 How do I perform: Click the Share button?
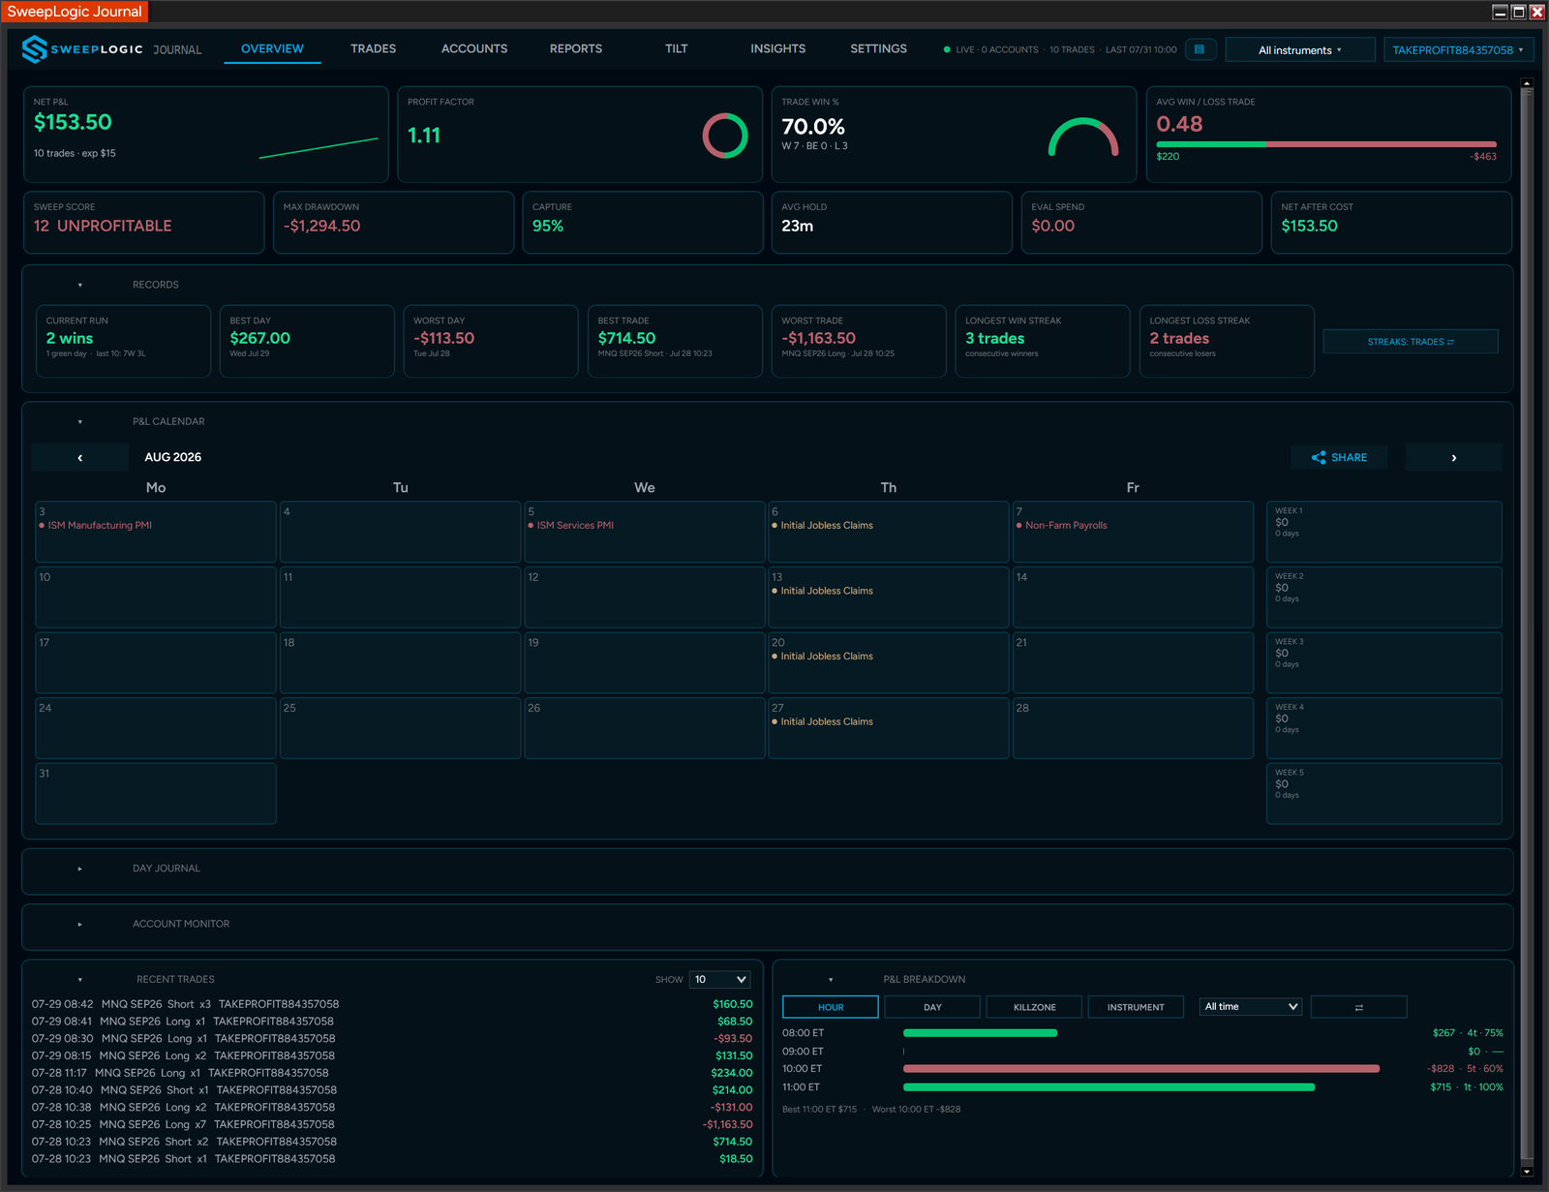click(1339, 457)
